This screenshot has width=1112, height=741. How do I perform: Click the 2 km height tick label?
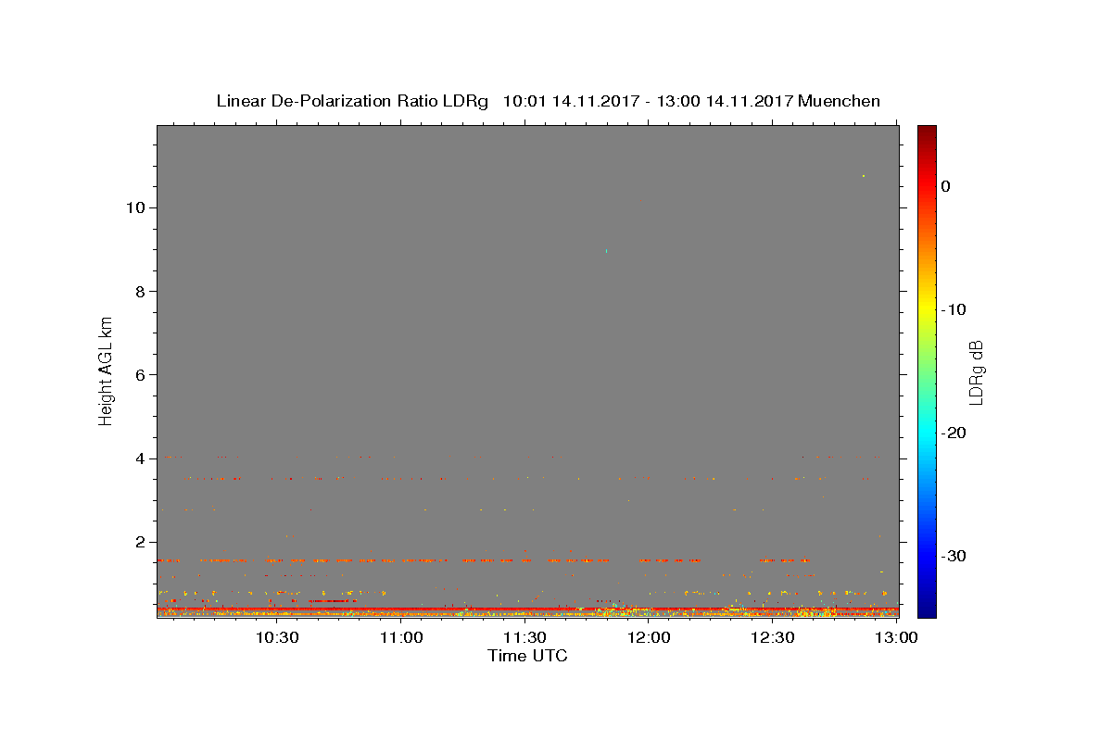tap(141, 542)
